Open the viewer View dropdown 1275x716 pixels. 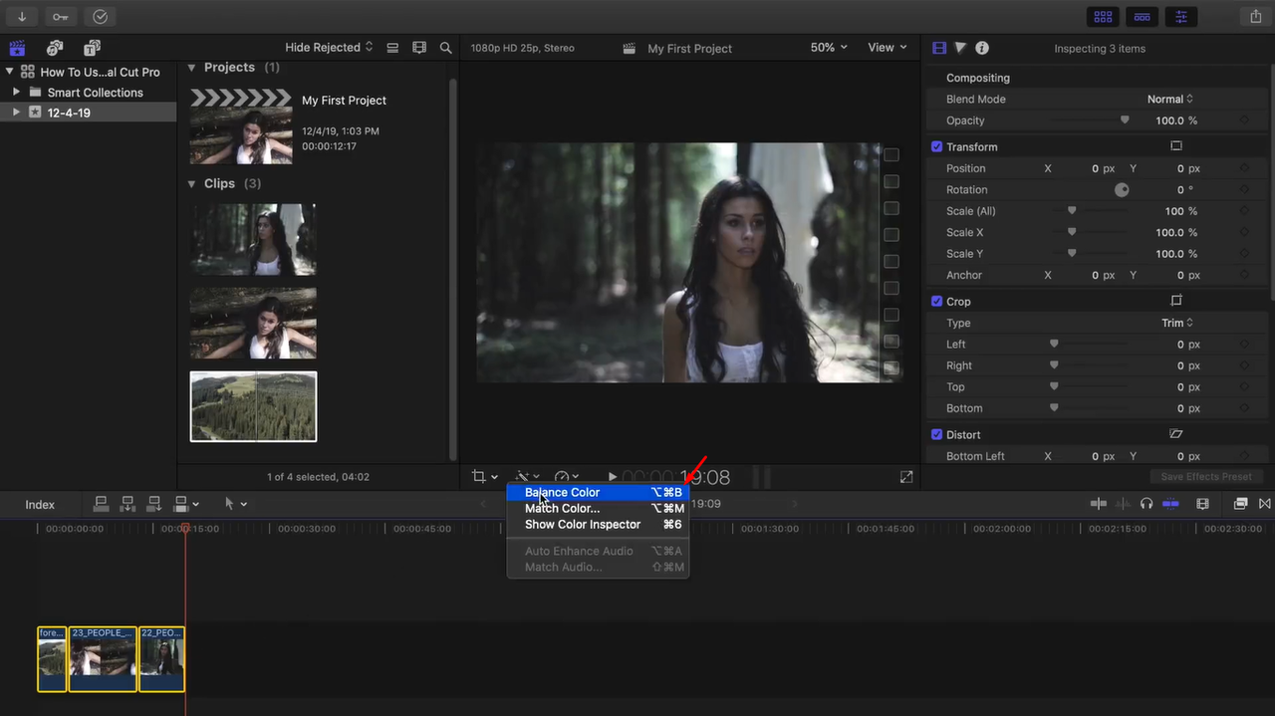[x=888, y=48]
